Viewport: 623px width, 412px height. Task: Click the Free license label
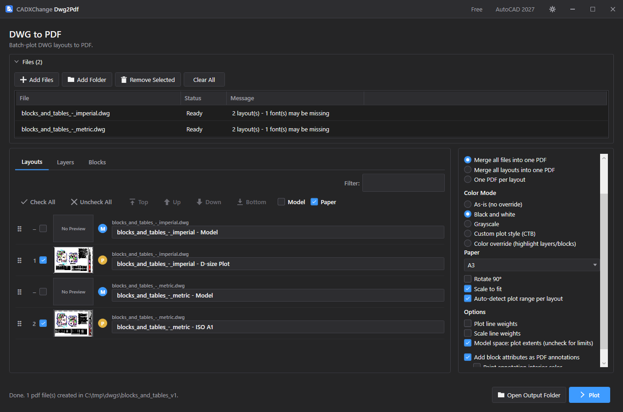click(477, 9)
